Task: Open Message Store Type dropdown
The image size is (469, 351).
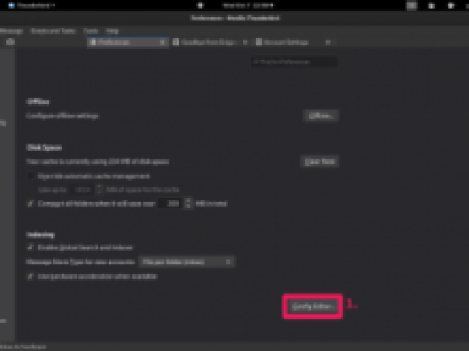Action: tap(187, 262)
